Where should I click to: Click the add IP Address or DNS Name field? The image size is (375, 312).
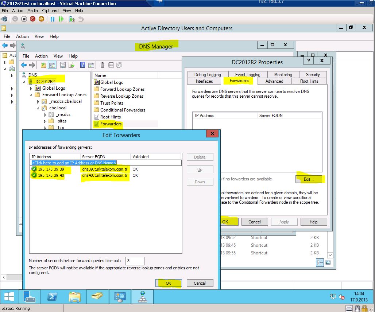pyautogui.click(x=106, y=163)
